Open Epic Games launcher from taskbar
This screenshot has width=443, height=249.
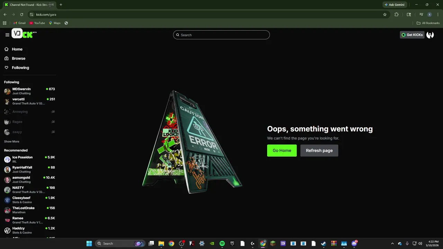[x=232, y=243]
